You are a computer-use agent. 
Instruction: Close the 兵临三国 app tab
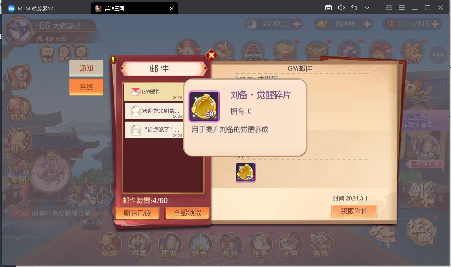(172, 8)
